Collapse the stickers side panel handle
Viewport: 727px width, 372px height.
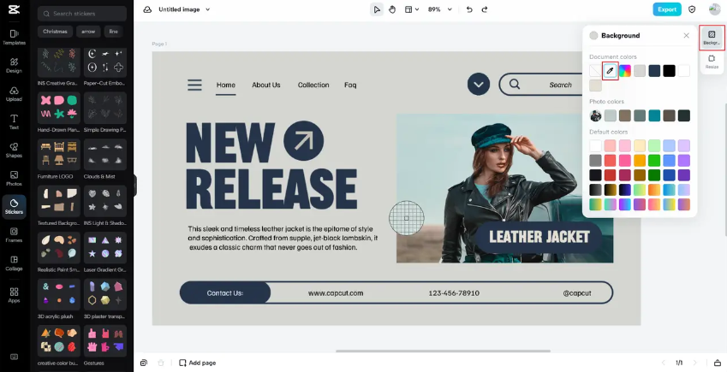[x=135, y=186]
